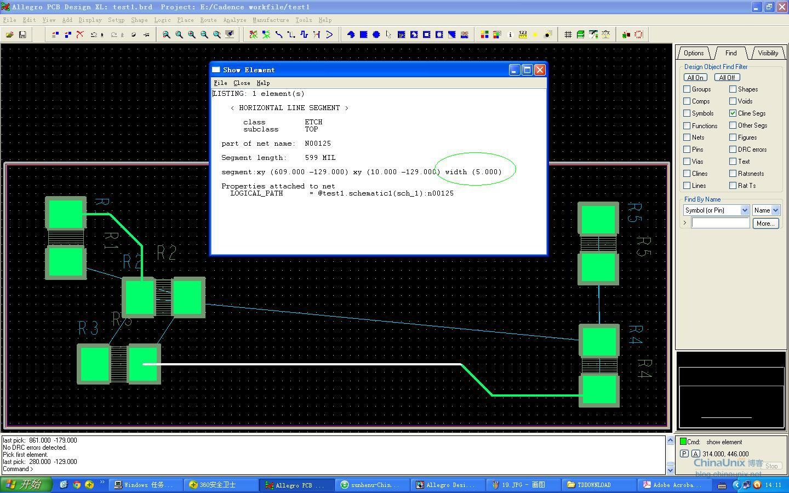
Task: Open the Symbol (or Pin) dropdown
Action: (744, 210)
